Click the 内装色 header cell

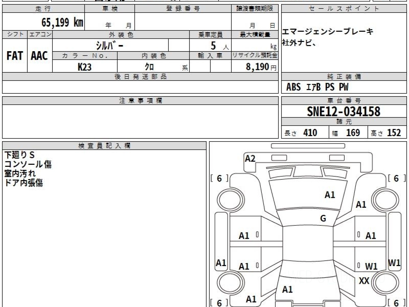153,56
